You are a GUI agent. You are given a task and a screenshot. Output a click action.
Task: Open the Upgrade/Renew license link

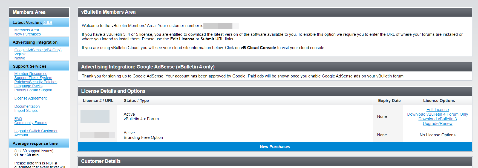coord(437,124)
